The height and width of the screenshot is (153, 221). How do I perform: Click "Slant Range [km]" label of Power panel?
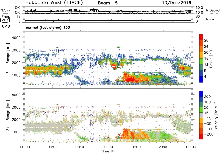click(8, 58)
